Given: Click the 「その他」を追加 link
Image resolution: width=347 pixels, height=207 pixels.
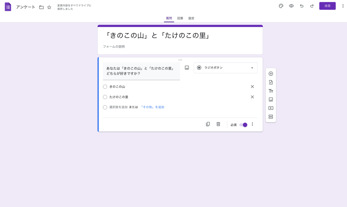Looking at the screenshot, I should click(152, 107).
